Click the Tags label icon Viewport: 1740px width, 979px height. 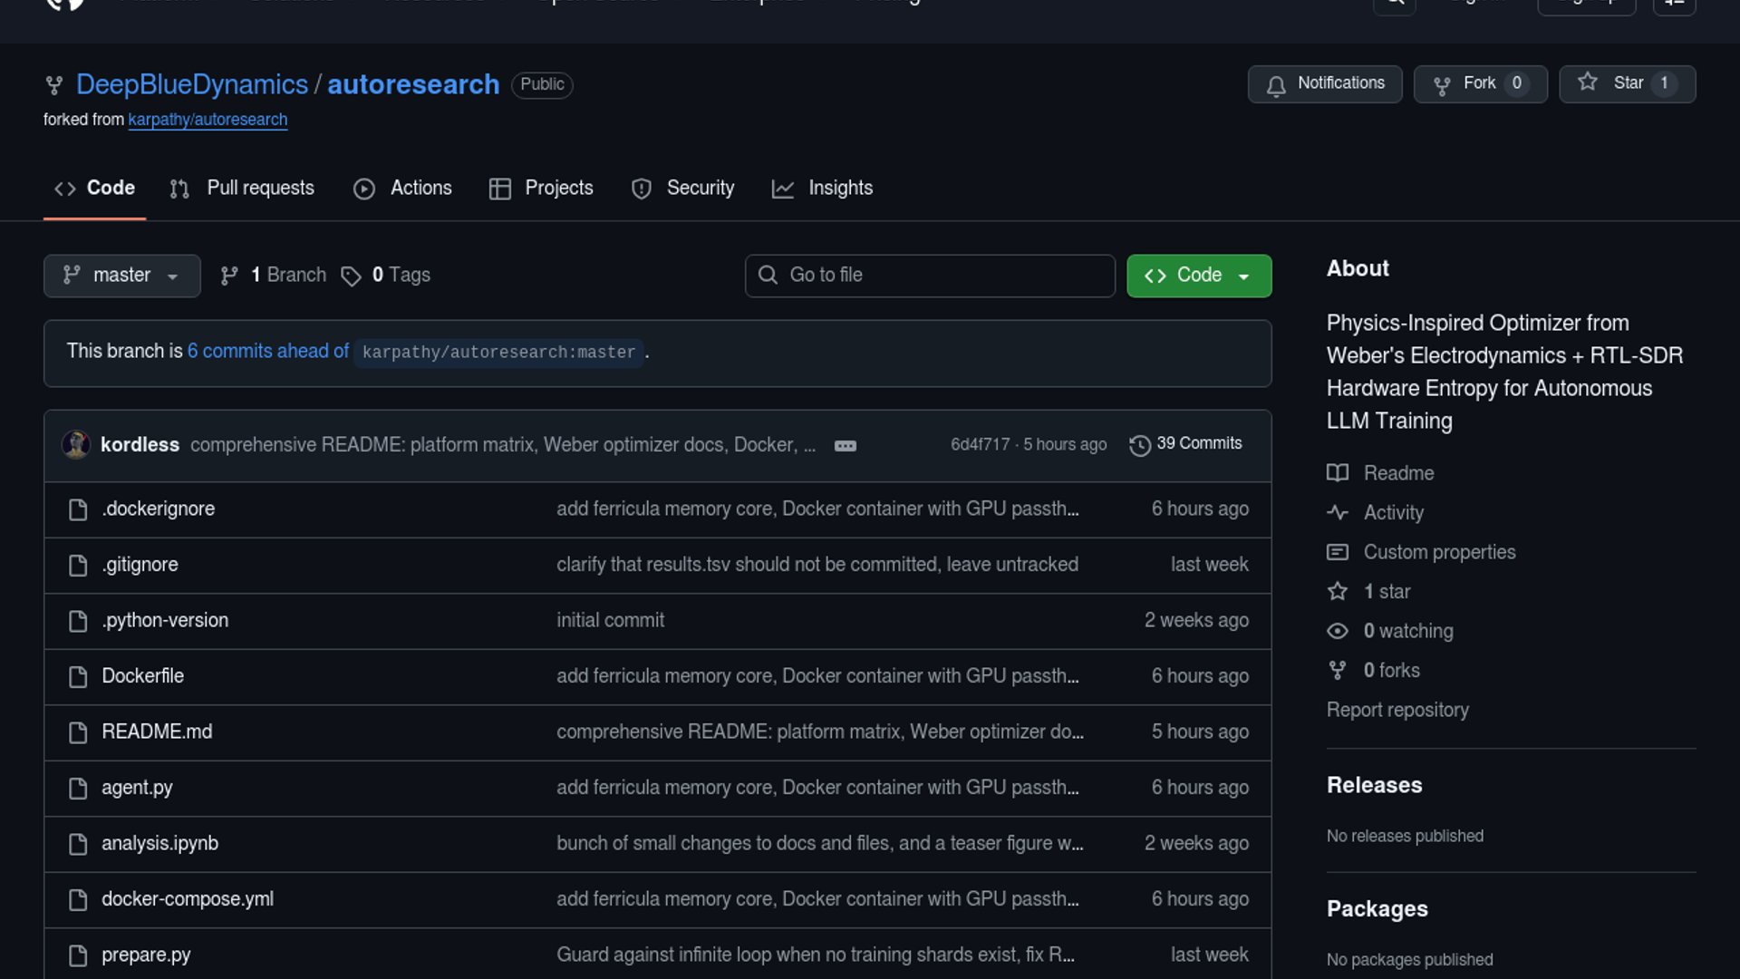click(x=351, y=276)
